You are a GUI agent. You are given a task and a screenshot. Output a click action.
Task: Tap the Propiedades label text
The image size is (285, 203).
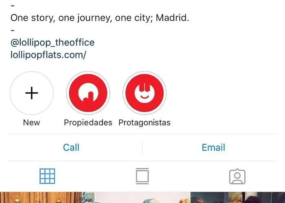click(88, 123)
